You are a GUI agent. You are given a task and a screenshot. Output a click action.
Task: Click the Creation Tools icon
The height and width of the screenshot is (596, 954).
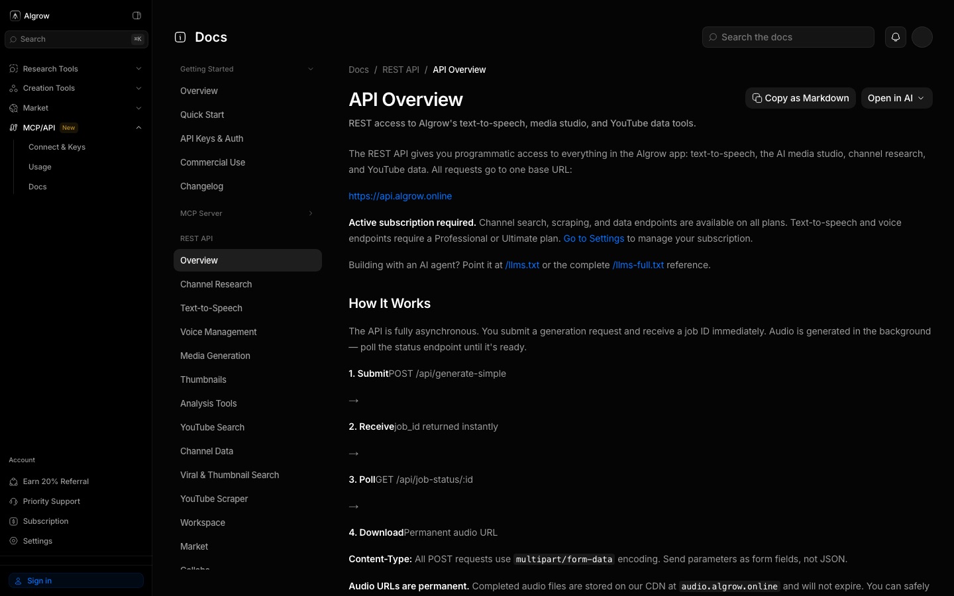tap(13, 88)
